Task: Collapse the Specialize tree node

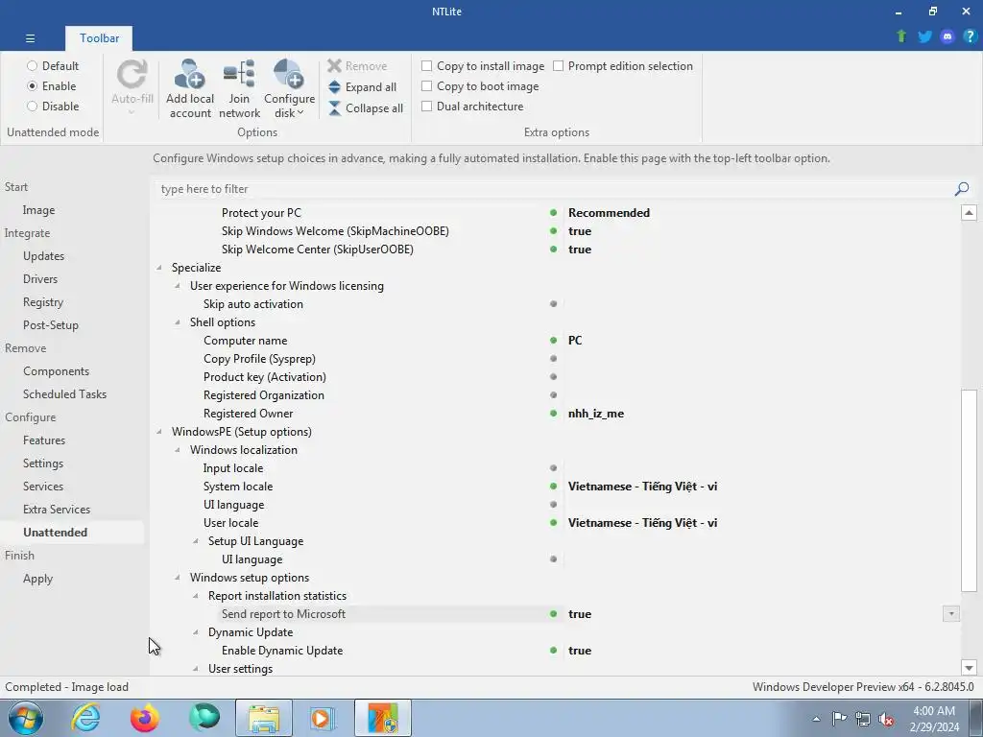Action: pyautogui.click(x=159, y=268)
